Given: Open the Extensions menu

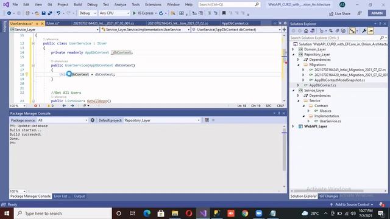Looking at the screenshot, I should [x=153, y=4].
